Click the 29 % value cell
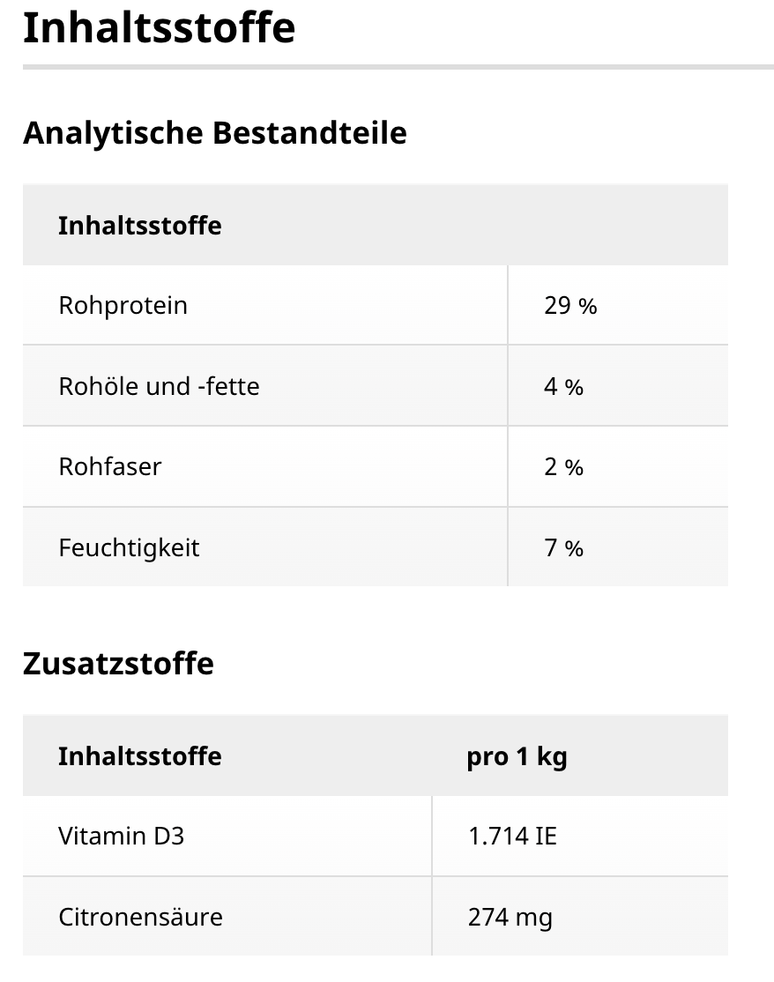The image size is (774, 982). 570,306
